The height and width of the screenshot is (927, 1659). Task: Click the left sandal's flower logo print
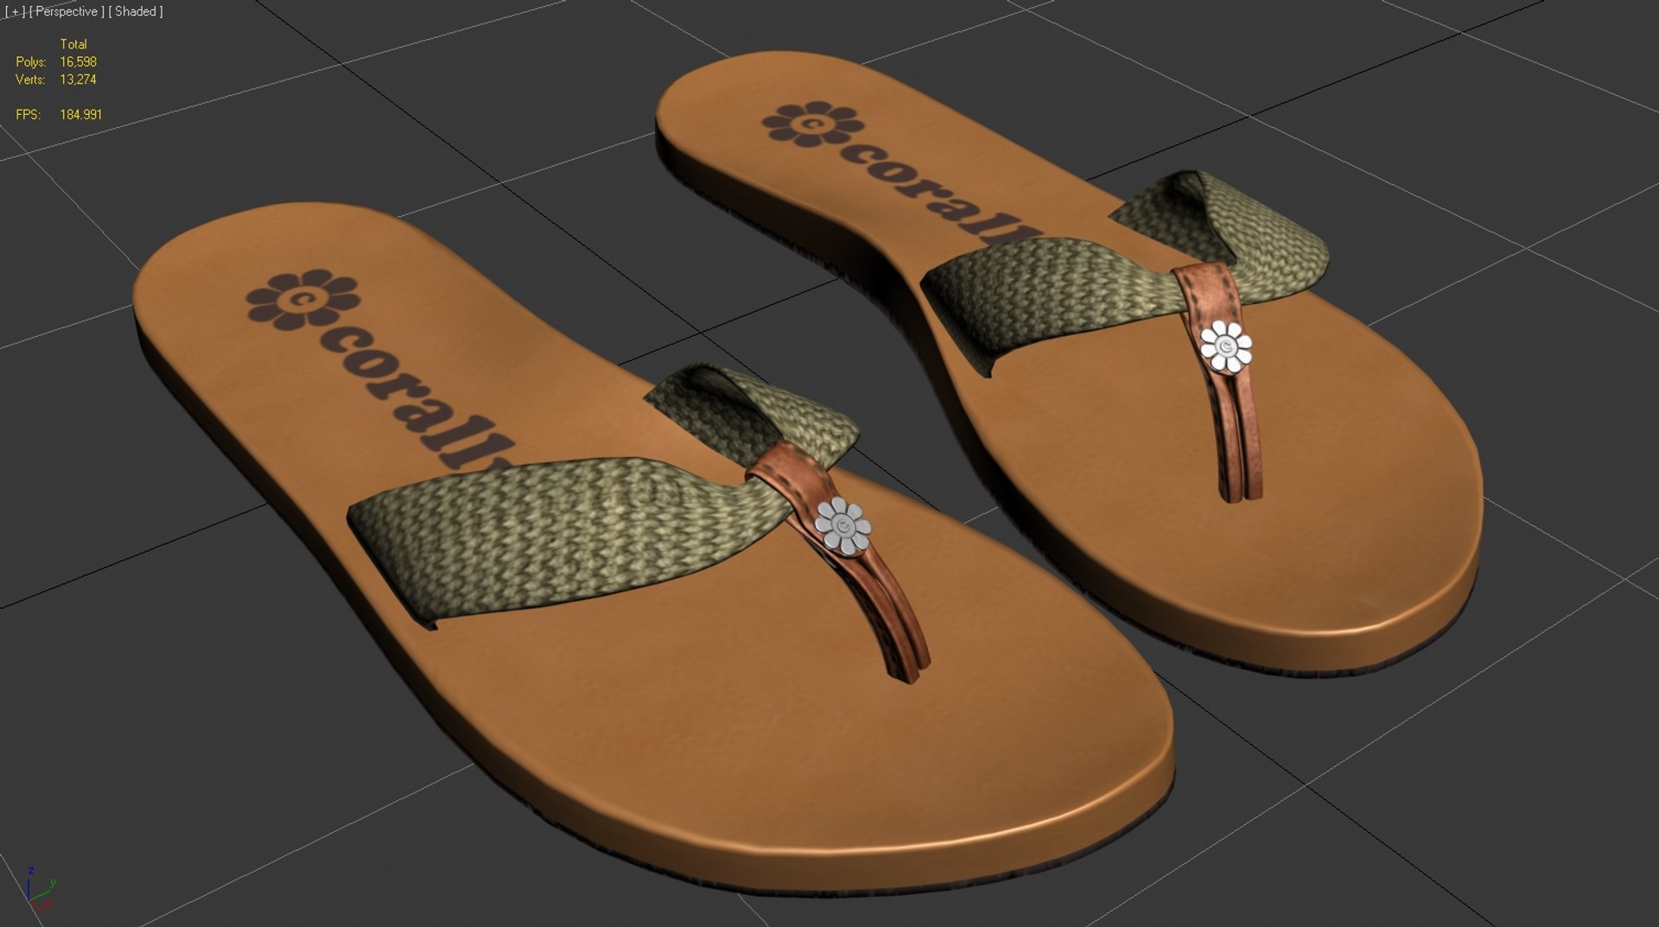pyautogui.click(x=302, y=300)
